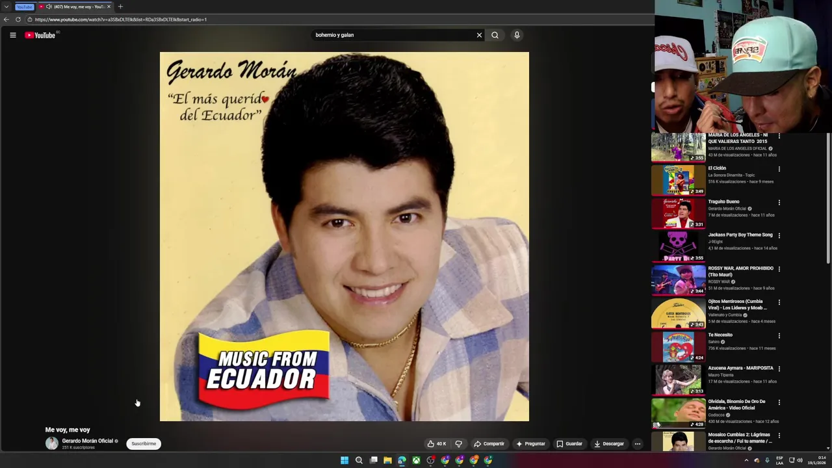The height and width of the screenshot is (468, 832).
Task: Open options menu for 'Ojitos Mentirosos'
Action: click(779, 302)
